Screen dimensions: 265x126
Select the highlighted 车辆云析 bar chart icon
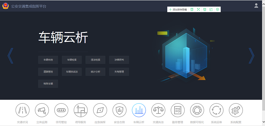pyautogui.click(x=139, y=110)
